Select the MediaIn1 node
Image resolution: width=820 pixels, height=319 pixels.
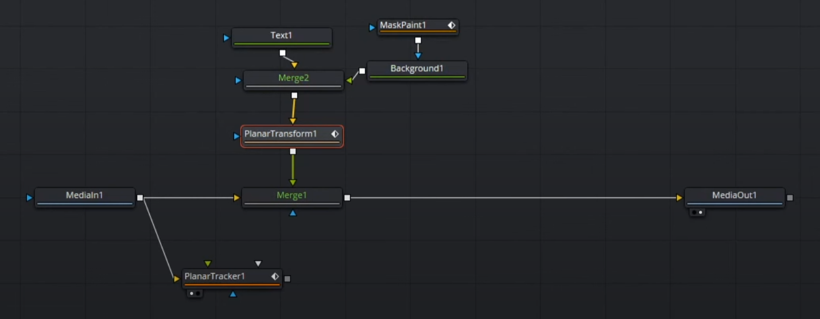(84, 196)
